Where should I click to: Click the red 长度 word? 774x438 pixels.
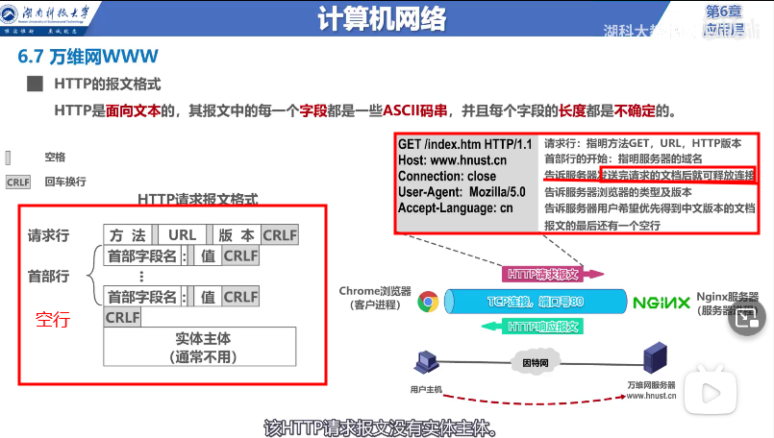pos(572,110)
